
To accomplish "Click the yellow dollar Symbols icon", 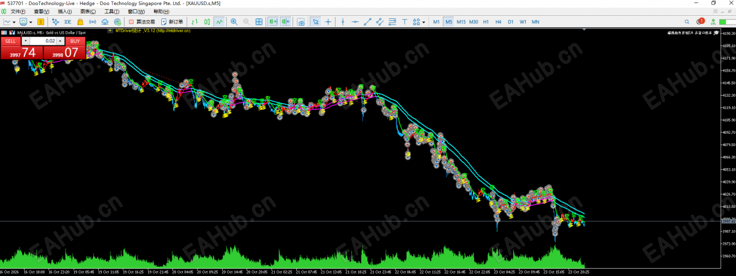I will [40, 21].
